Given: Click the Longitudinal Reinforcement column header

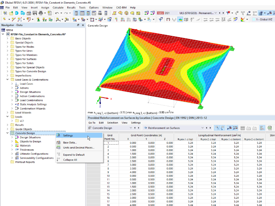Looking at the screenshot, I should point(219,135).
